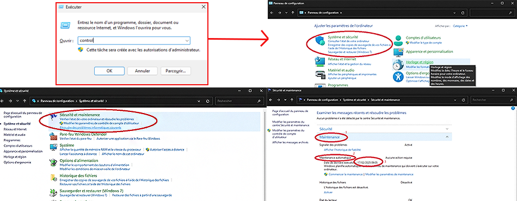This screenshot has height=201, width=517.
Task: Click the Options d'ergonomie accessibility icon
Action: [x=398, y=77]
